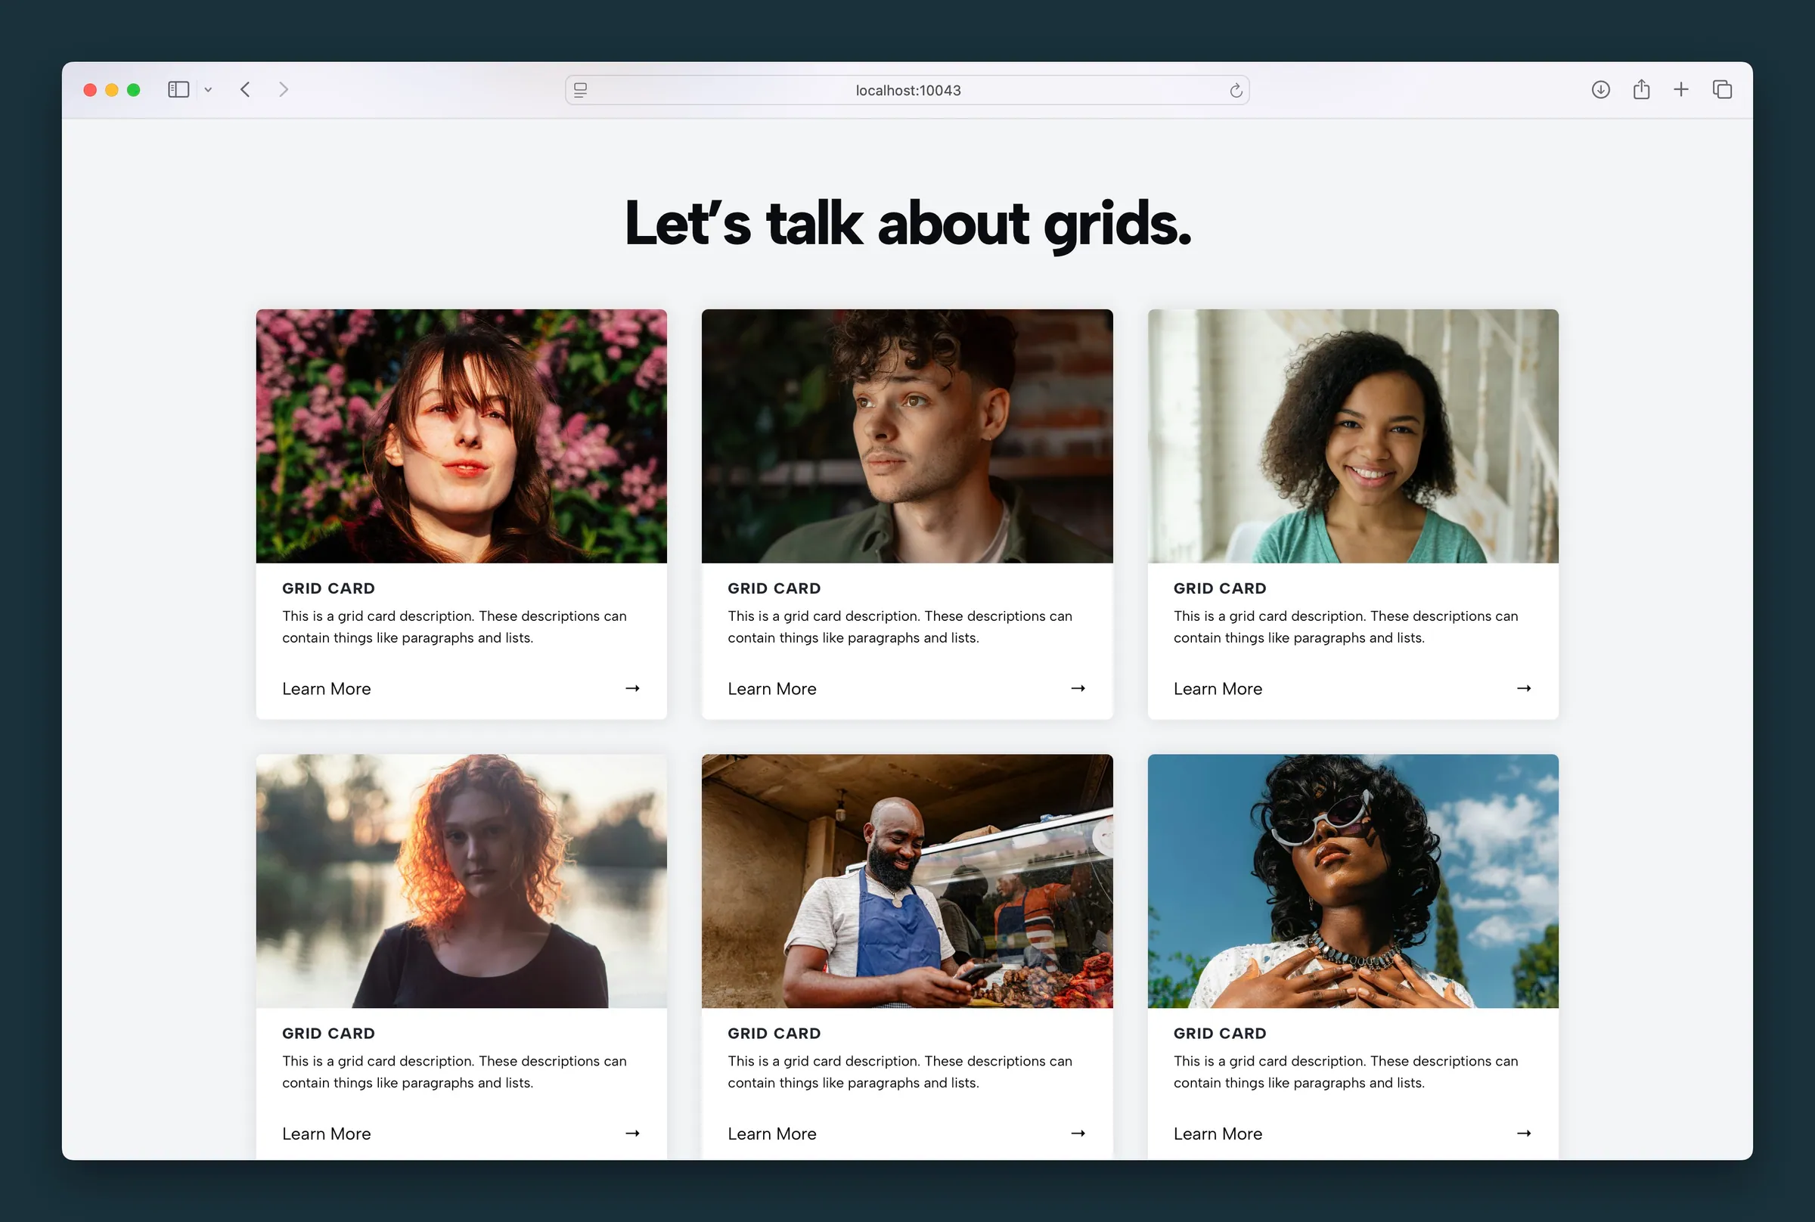Click the share icon in the toolbar
This screenshot has height=1222, width=1815.
[x=1641, y=90]
